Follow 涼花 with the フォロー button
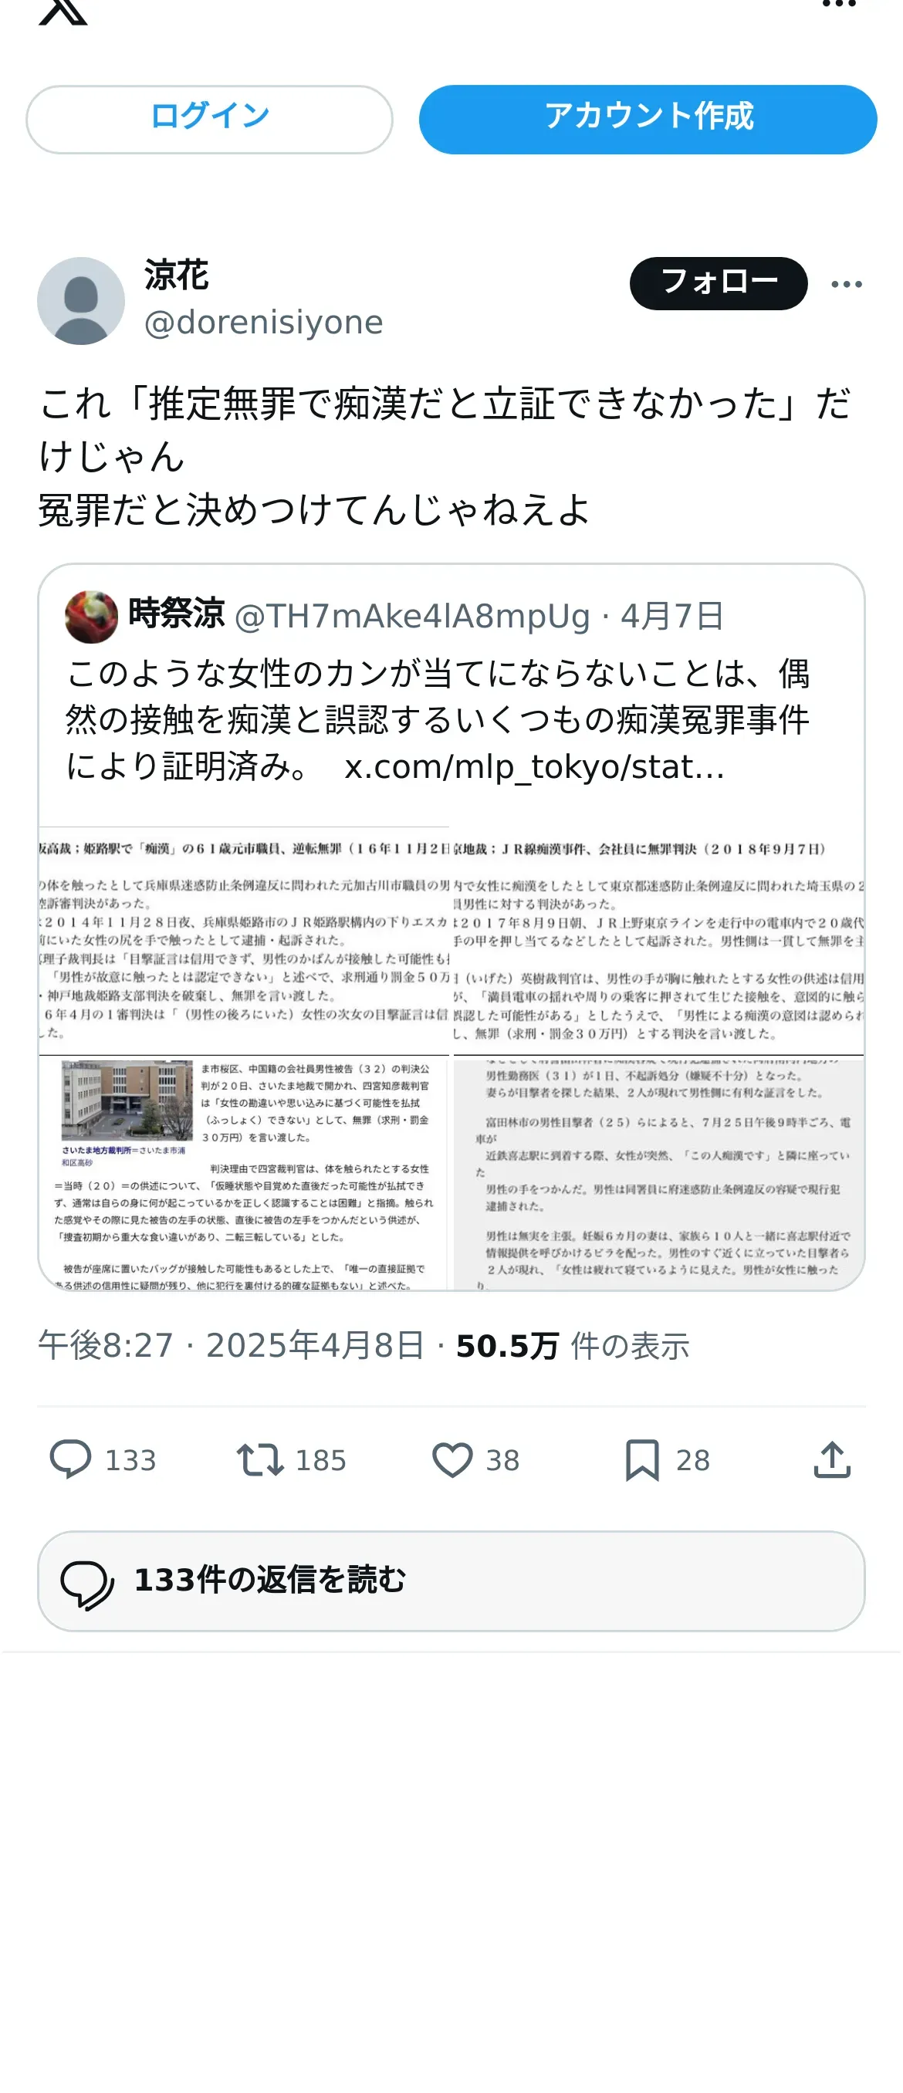903x2093 pixels. [x=719, y=282]
